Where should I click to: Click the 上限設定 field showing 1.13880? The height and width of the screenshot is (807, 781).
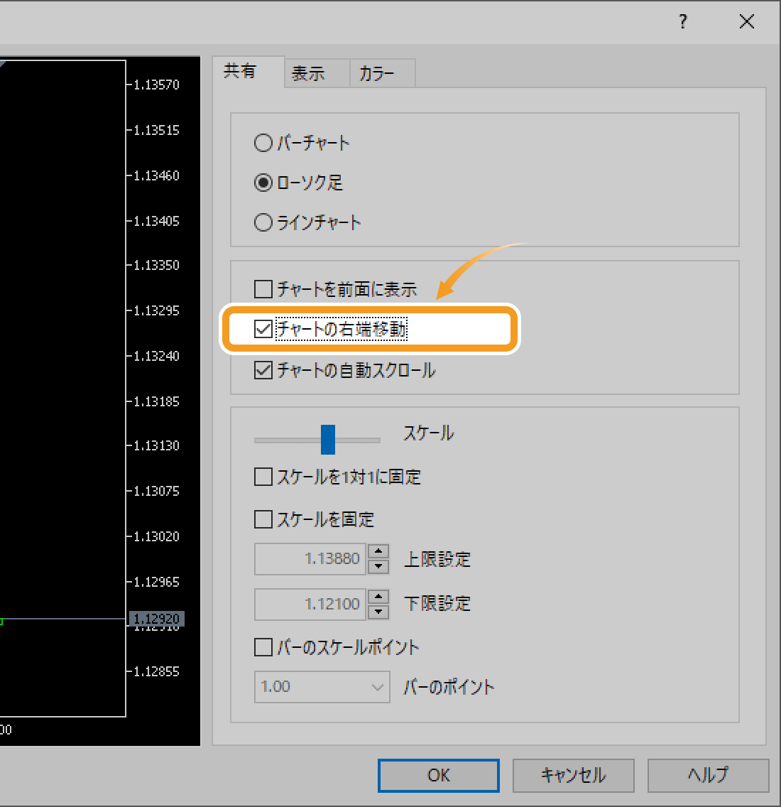pyautogui.click(x=310, y=559)
